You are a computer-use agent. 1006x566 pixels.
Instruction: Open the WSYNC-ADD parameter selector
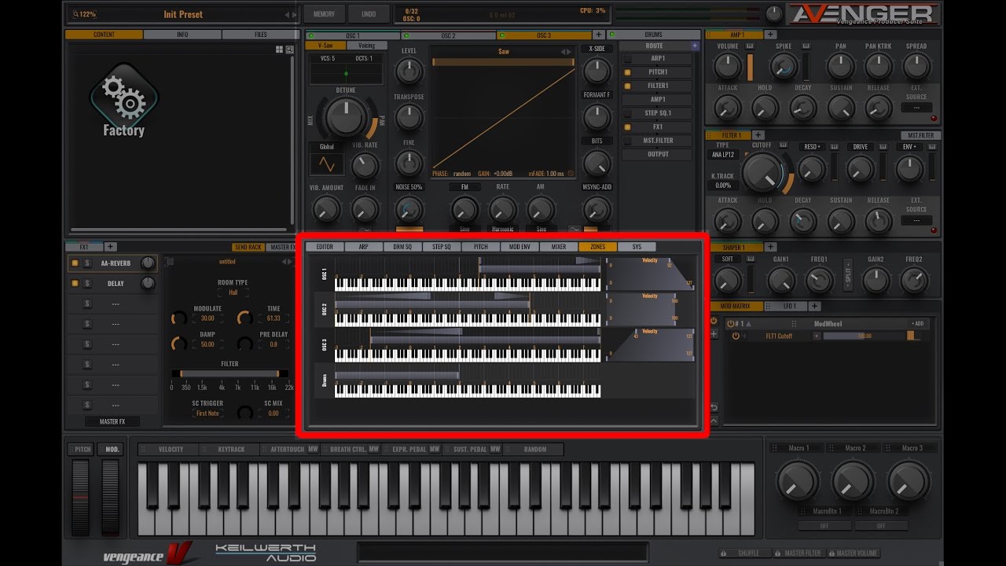tap(597, 187)
